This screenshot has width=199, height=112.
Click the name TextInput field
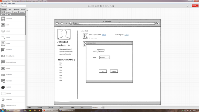click(x=101, y=51)
